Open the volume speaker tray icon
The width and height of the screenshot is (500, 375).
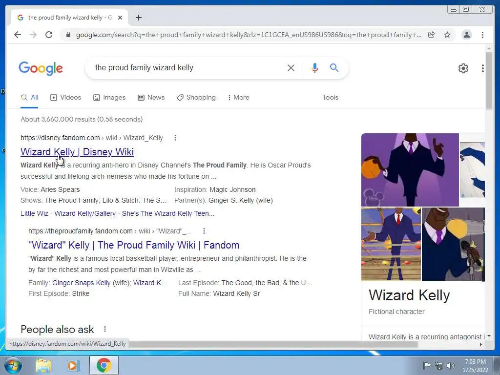pyautogui.click(x=451, y=365)
